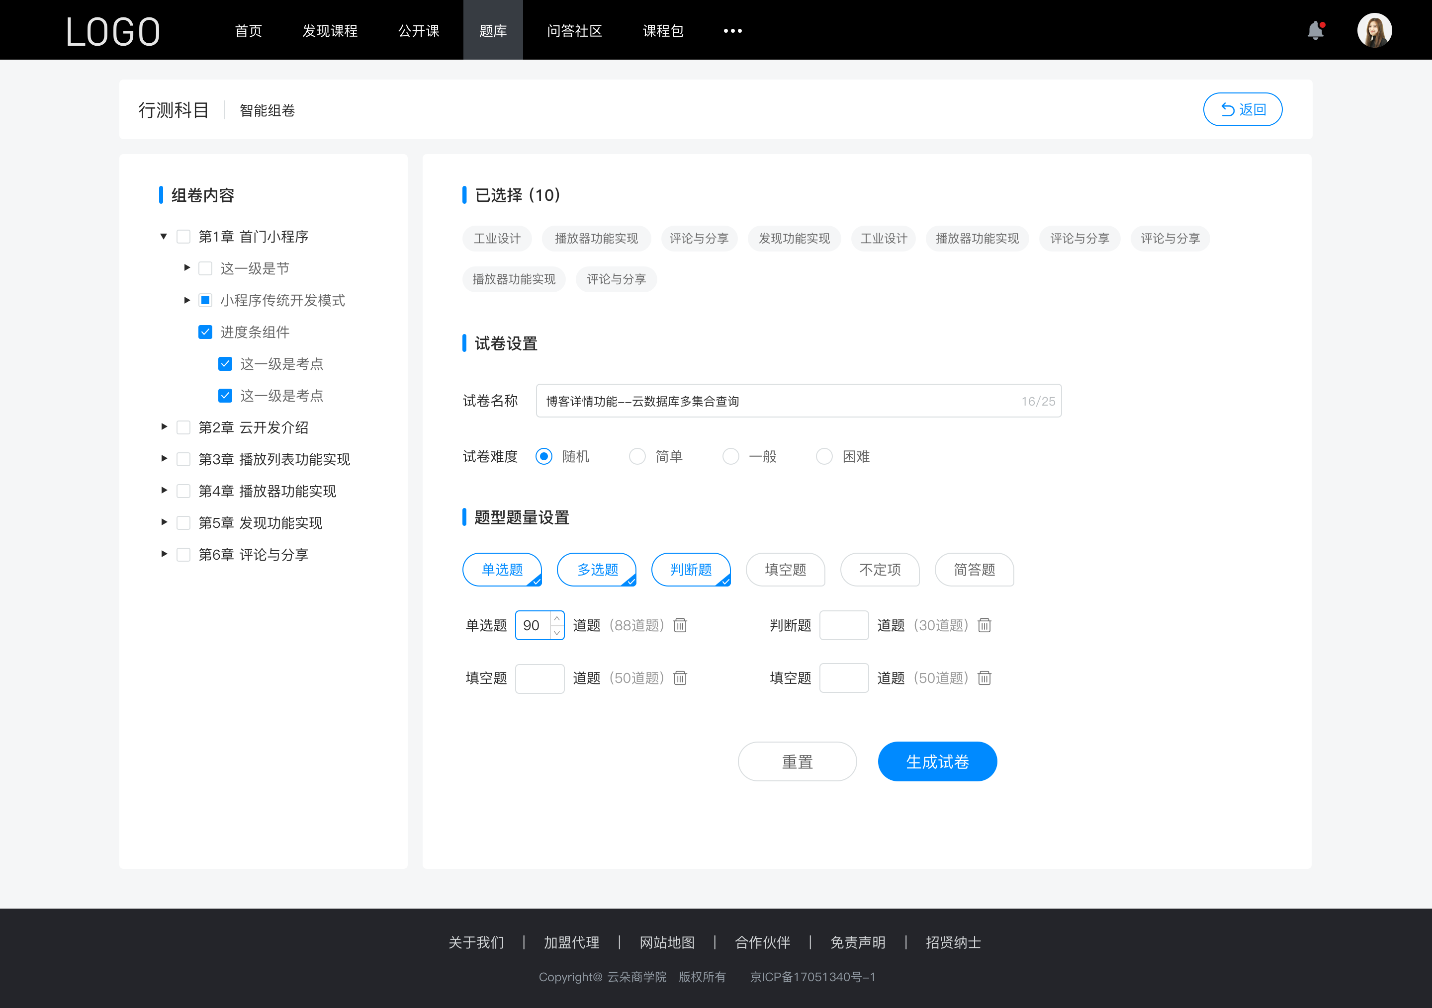The width and height of the screenshot is (1432, 1008).
Task: Toggle the 这一级是考点 checkbox
Action: [x=224, y=363]
